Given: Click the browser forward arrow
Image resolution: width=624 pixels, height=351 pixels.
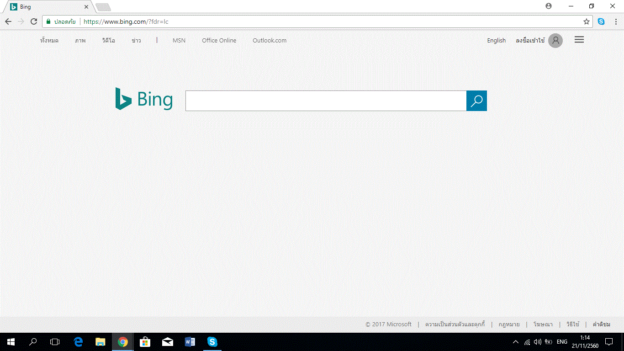Looking at the screenshot, I should (21, 21).
